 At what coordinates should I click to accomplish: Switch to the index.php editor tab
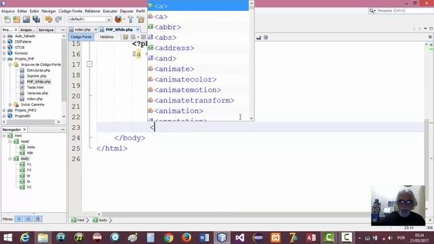[x=83, y=29]
